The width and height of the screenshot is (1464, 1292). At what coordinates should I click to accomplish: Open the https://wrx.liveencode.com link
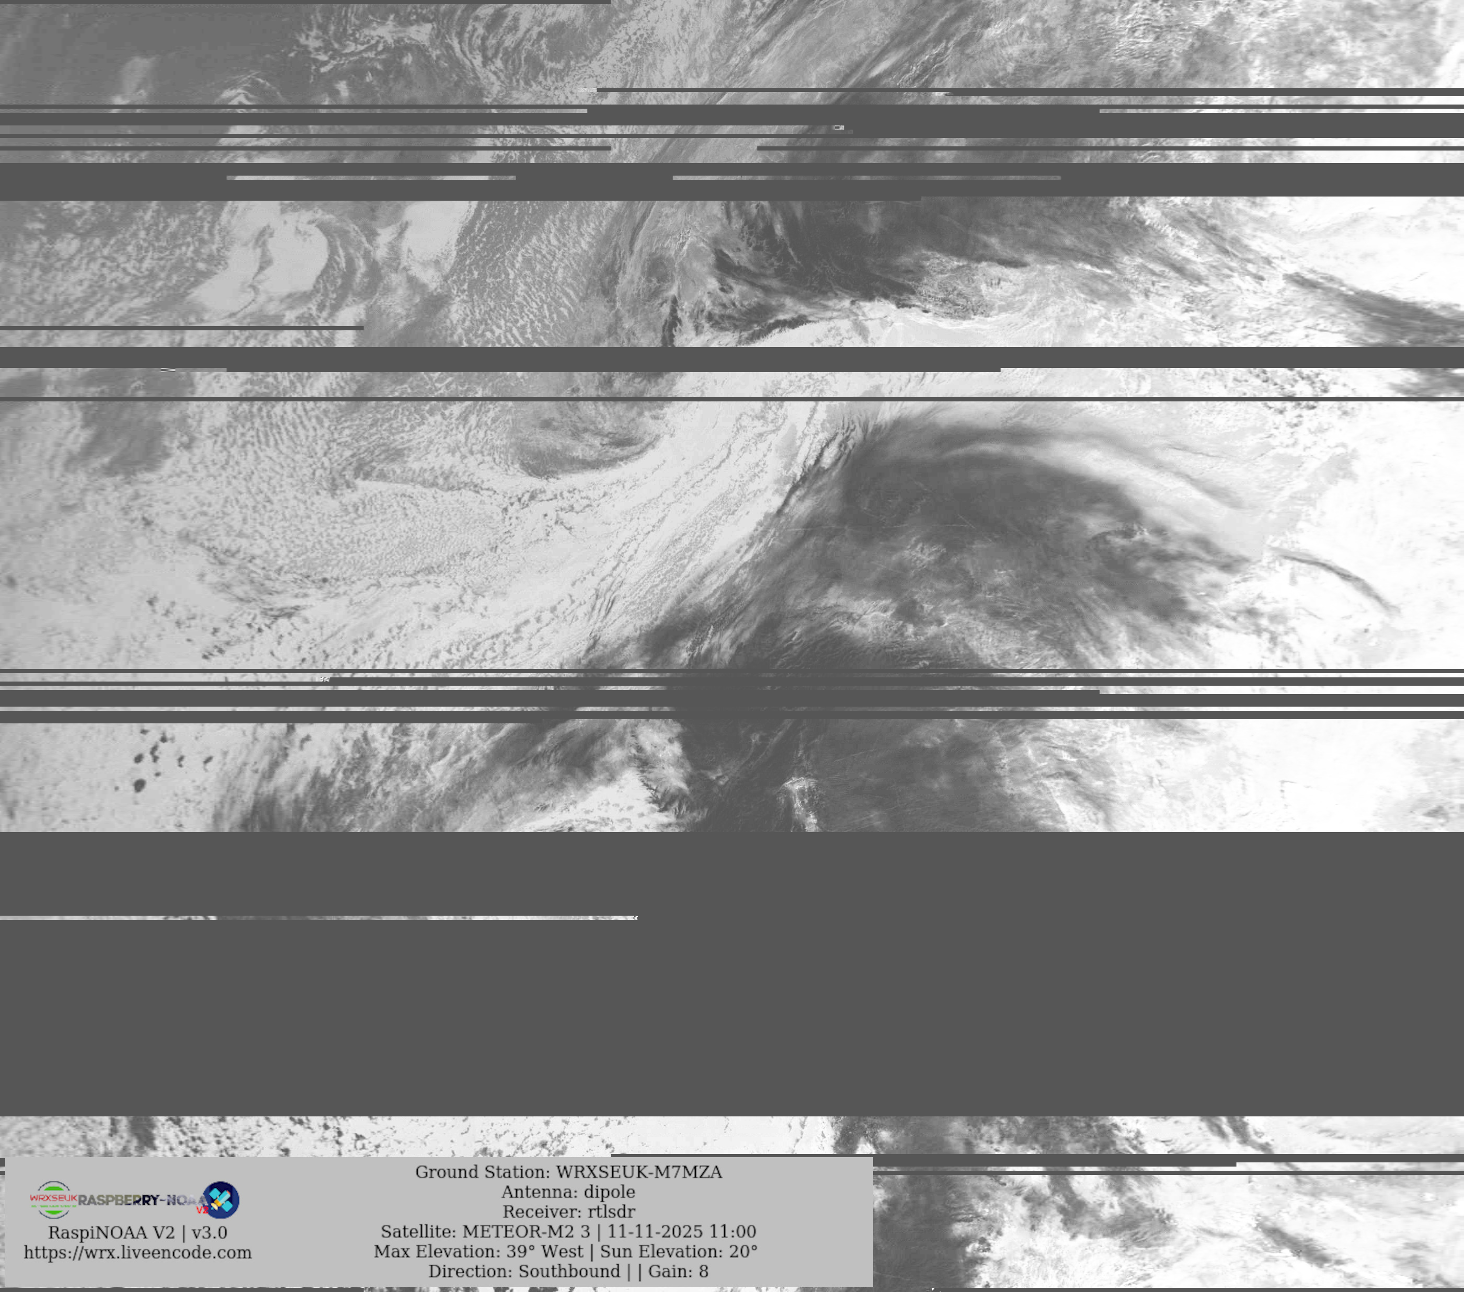pos(138,1252)
